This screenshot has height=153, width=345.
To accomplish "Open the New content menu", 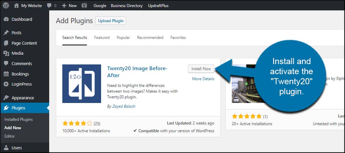I will point(69,6).
